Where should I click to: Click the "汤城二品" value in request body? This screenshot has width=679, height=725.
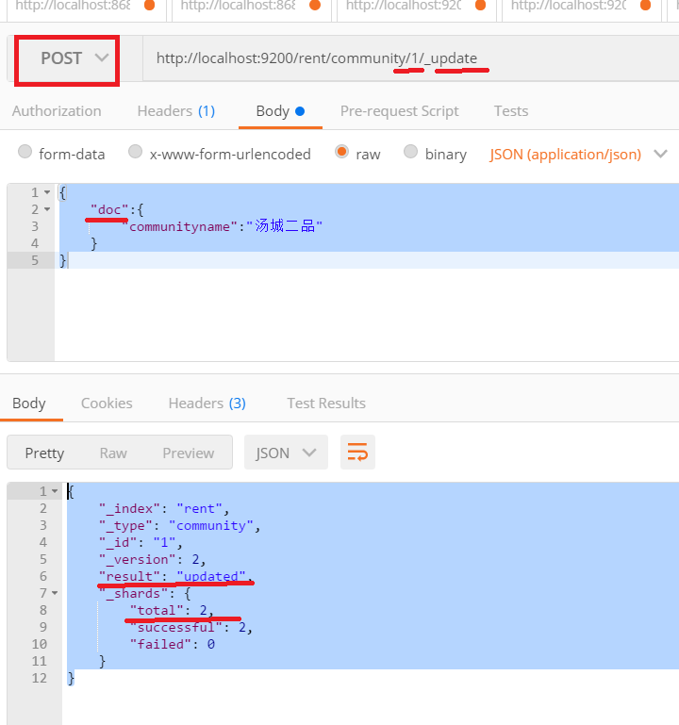tap(285, 226)
